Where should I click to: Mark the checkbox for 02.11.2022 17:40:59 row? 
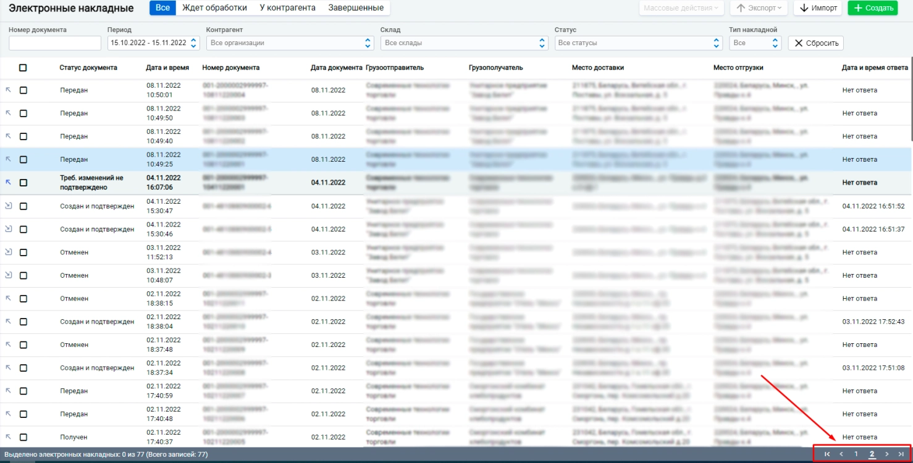(x=23, y=391)
